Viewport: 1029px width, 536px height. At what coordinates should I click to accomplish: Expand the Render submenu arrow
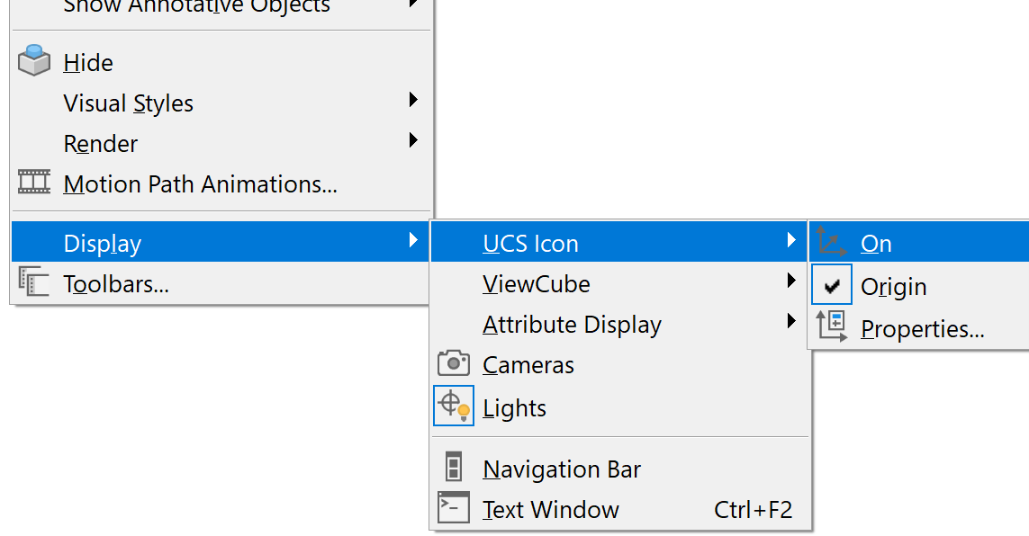(x=413, y=140)
